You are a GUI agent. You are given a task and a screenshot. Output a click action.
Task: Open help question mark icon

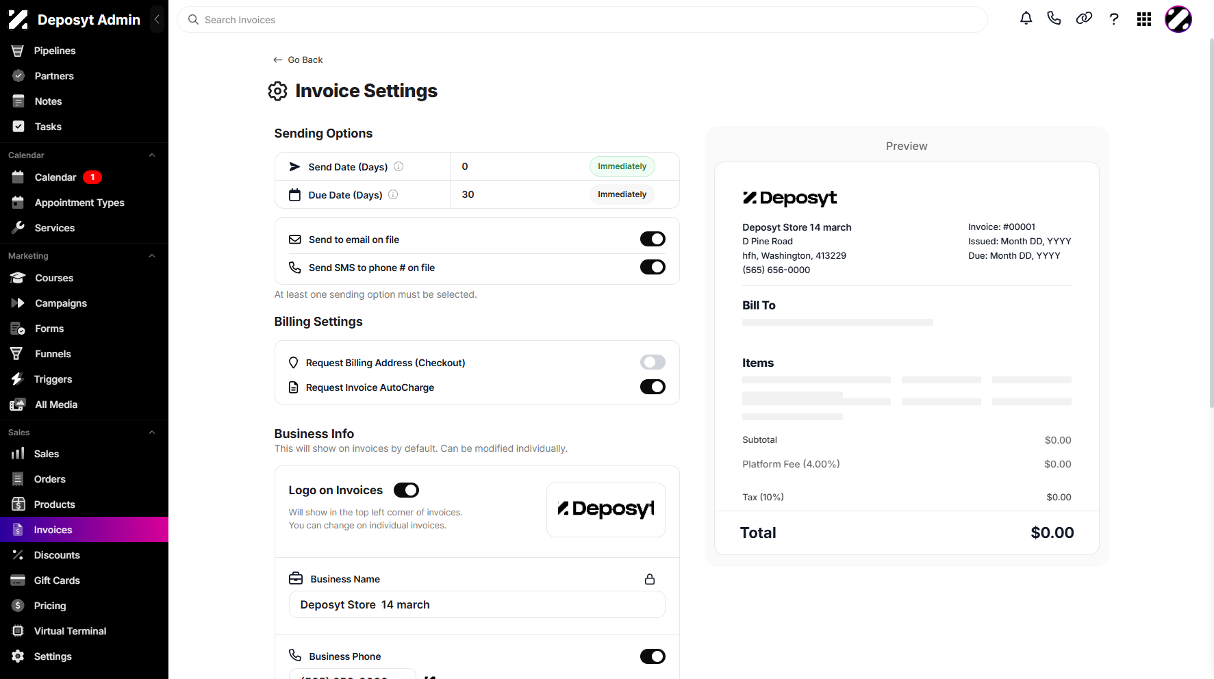tap(1114, 19)
